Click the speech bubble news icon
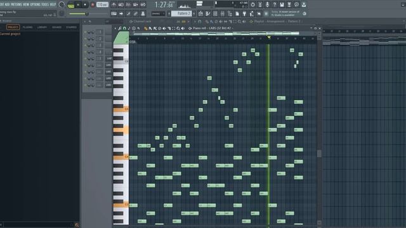The width and height of the screenshot is (406, 228). (296, 4)
